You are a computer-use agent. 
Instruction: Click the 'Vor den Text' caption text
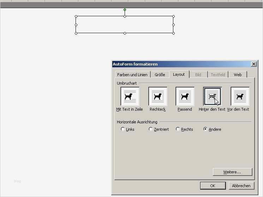[x=238, y=109]
